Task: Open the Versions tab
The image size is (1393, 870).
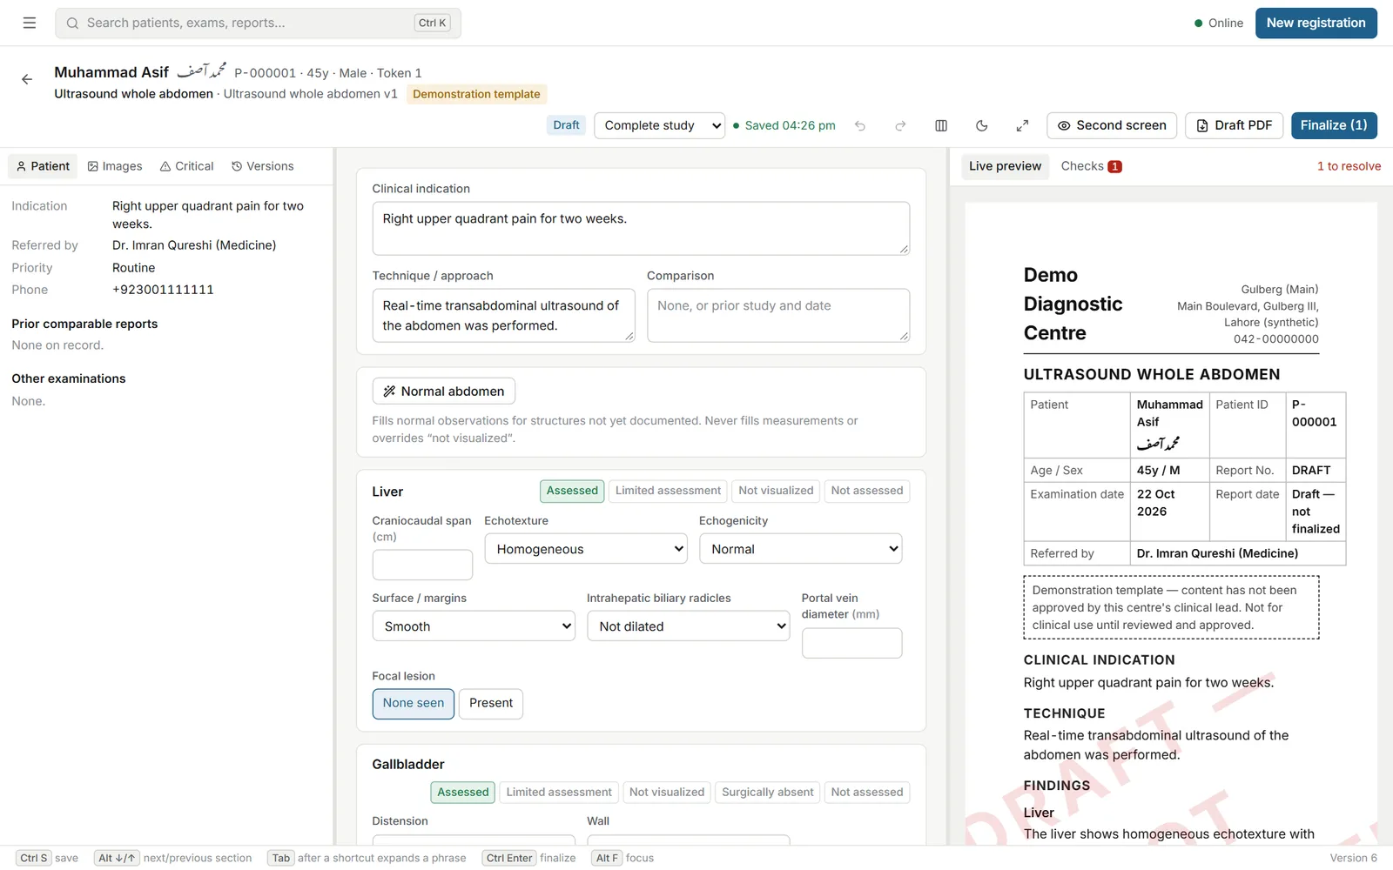Action: [262, 166]
